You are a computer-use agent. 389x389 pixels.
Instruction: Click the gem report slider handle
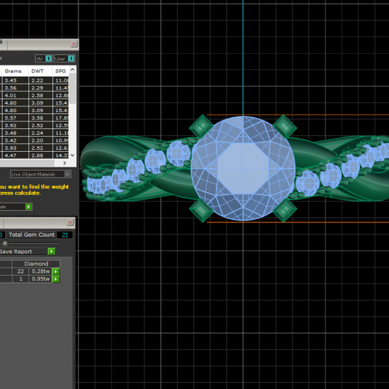tap(5, 243)
